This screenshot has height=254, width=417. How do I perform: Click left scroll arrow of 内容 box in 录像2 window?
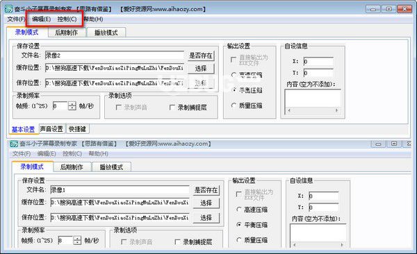(x=289, y=110)
